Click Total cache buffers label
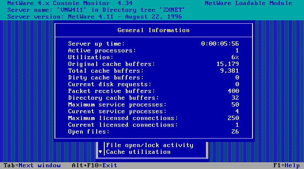Viewport: 304px width, 169px height. point(106,71)
